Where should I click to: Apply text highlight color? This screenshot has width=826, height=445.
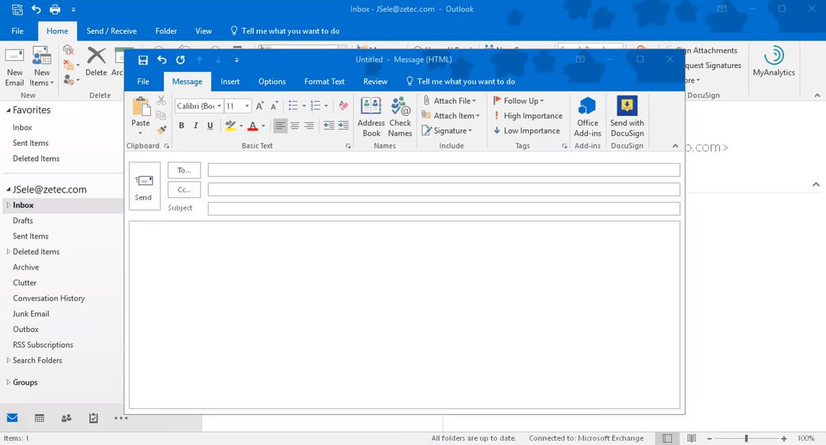[x=230, y=125]
